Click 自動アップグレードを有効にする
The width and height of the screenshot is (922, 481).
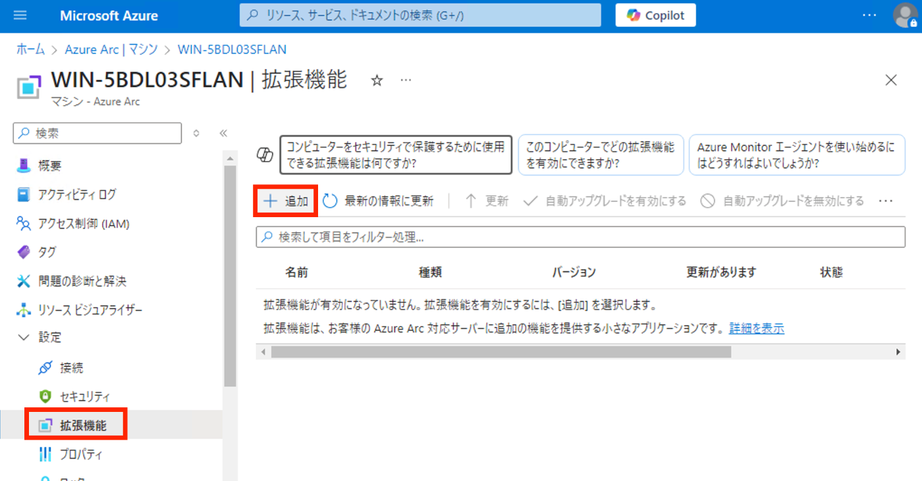(x=605, y=201)
